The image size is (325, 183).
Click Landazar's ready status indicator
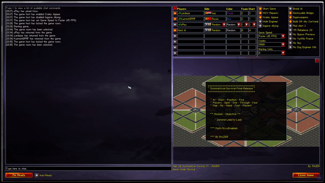[x=175, y=13]
